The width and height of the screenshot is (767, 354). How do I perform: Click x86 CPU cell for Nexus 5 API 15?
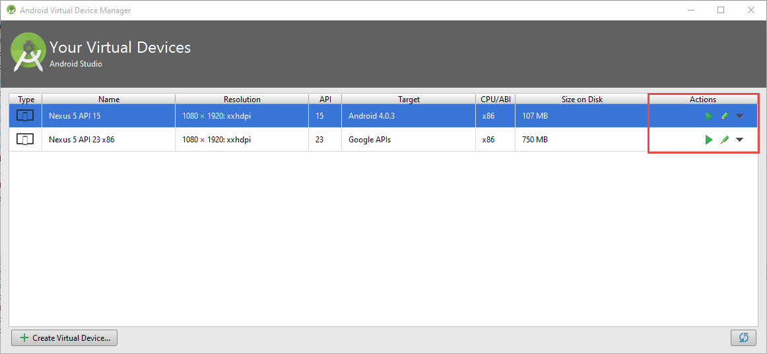[496, 116]
